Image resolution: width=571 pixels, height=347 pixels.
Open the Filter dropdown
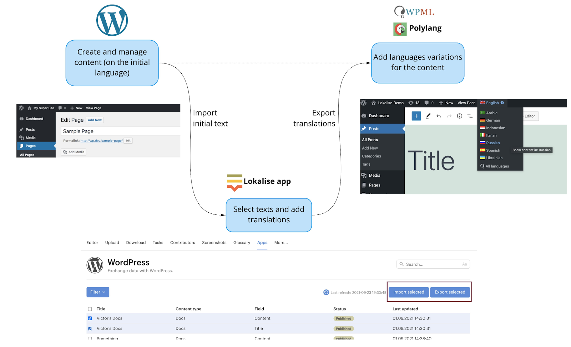point(98,292)
